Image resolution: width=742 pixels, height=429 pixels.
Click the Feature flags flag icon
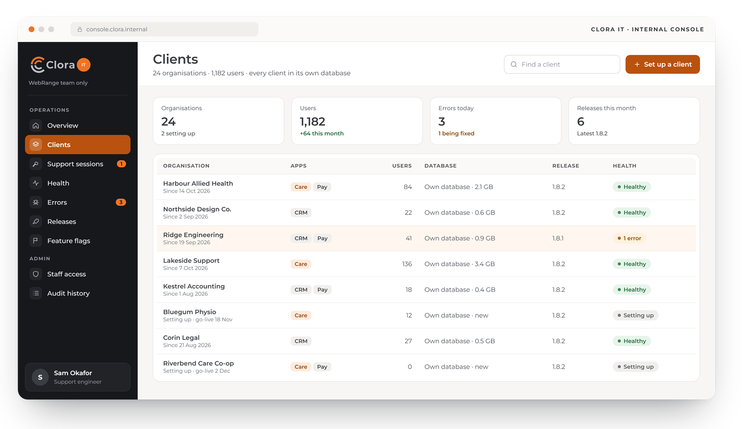click(x=36, y=241)
